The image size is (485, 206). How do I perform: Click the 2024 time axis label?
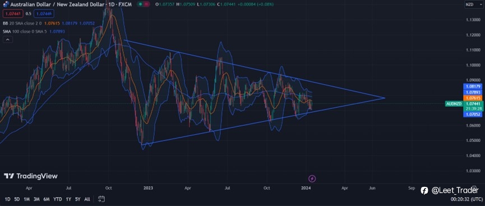coord(306,187)
